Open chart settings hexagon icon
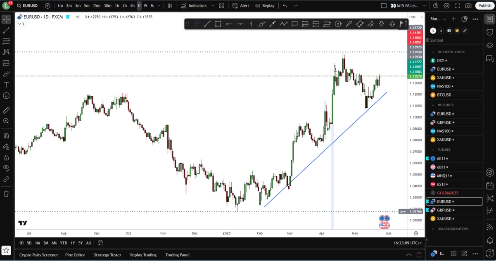The height and width of the screenshot is (261, 496). (446, 6)
